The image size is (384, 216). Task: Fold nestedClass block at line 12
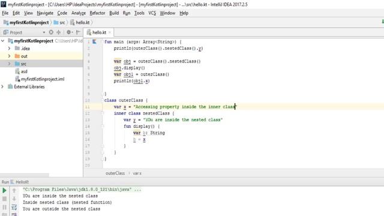click(103, 113)
